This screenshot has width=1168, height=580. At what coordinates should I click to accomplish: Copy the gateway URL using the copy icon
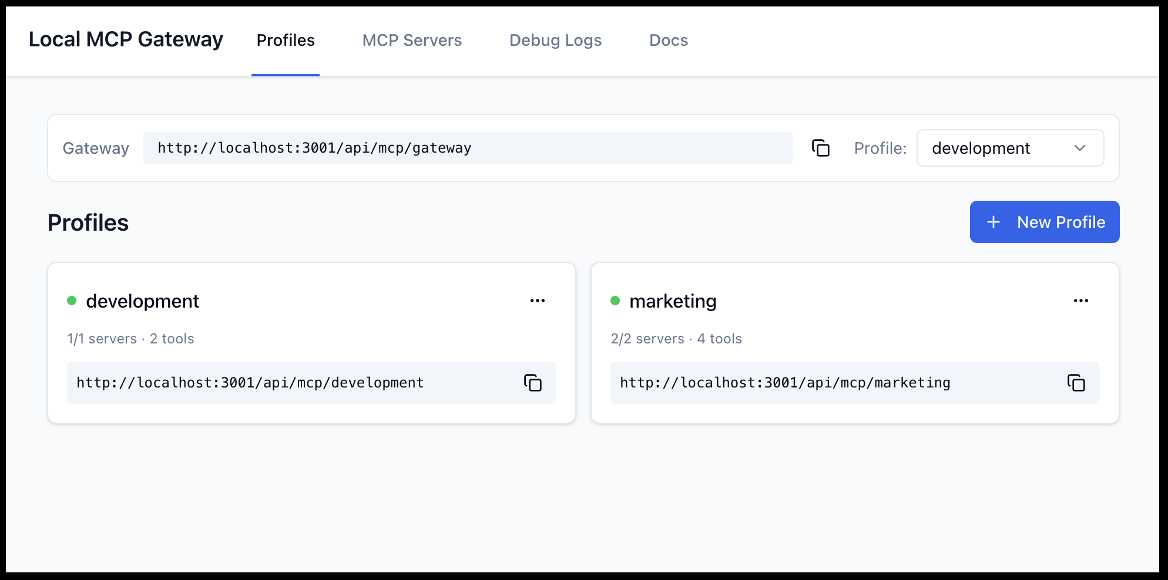pyautogui.click(x=820, y=148)
